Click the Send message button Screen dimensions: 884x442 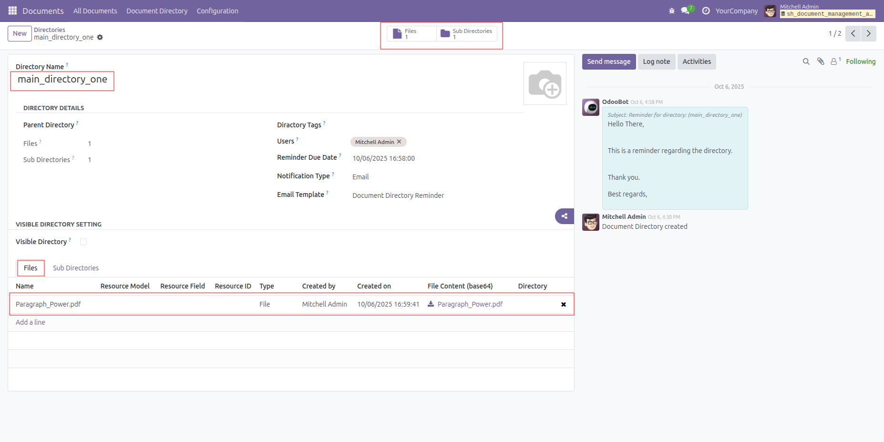click(x=608, y=62)
